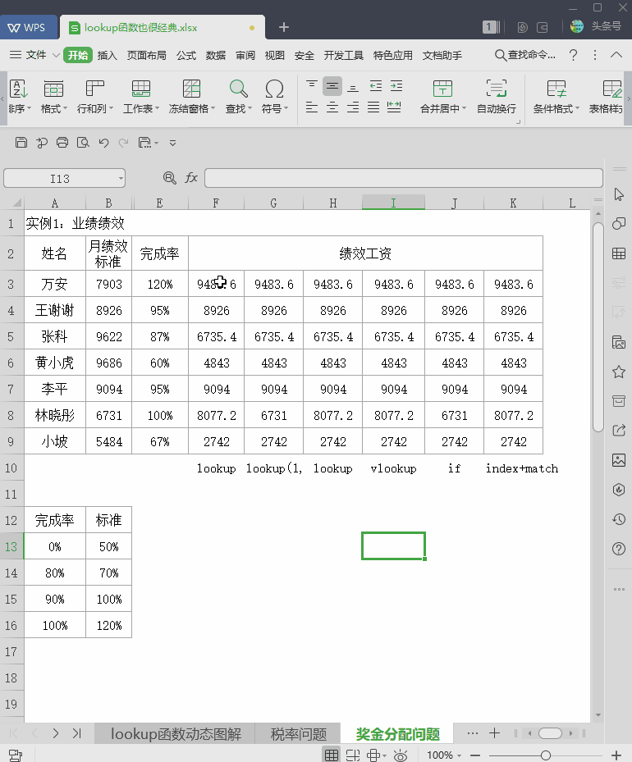Click the Freeze Panes (冻结窗格) icon
The image size is (632, 762).
tap(191, 89)
